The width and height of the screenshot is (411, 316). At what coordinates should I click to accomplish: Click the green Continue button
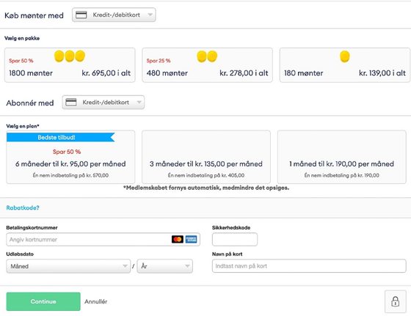pos(43,301)
